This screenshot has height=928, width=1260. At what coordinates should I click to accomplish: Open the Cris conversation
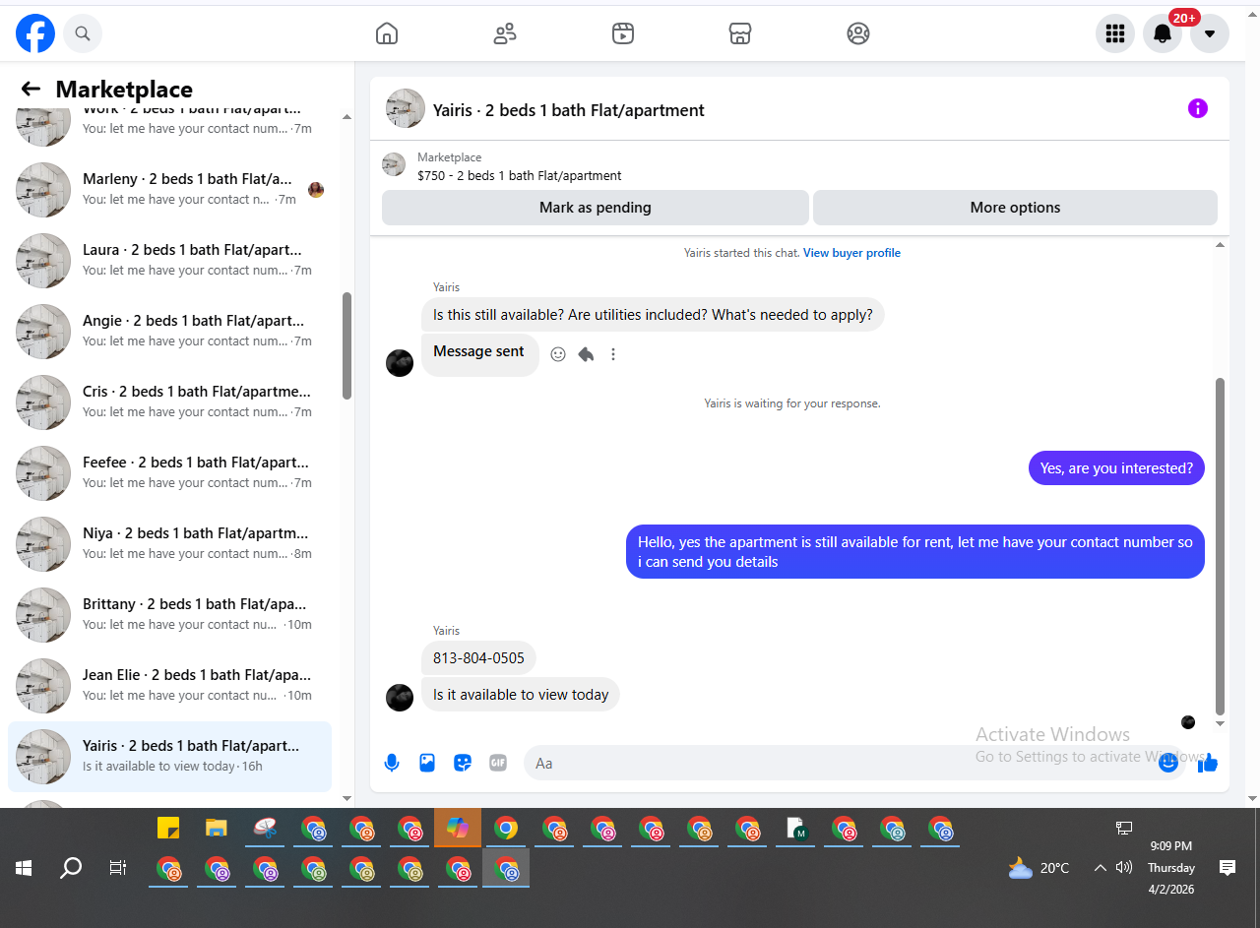[170, 402]
